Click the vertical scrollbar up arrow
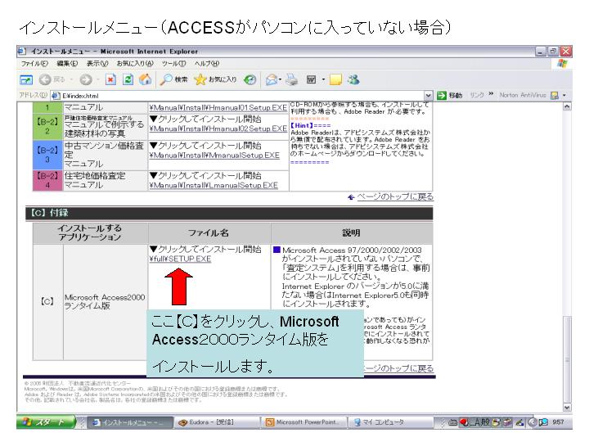Viewport: 589px width, 442px height. (567, 106)
